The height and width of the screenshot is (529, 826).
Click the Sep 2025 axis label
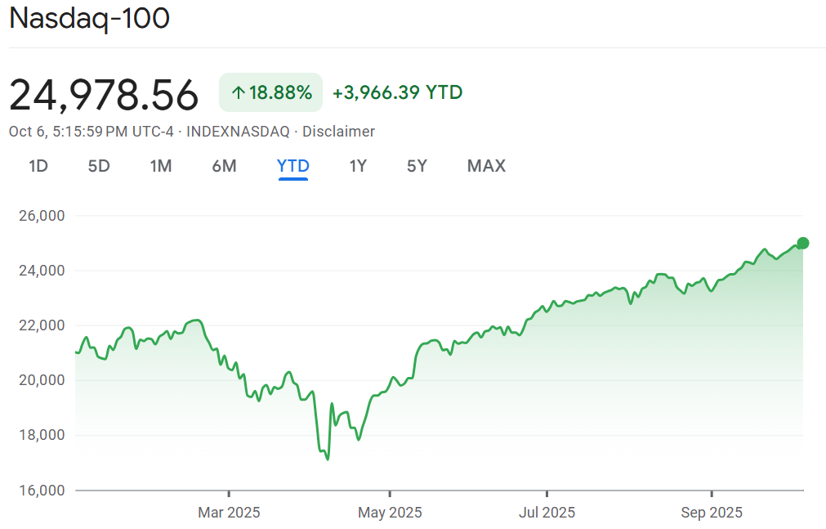coord(712,513)
